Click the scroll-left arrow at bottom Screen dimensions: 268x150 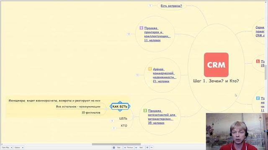[2, 144]
